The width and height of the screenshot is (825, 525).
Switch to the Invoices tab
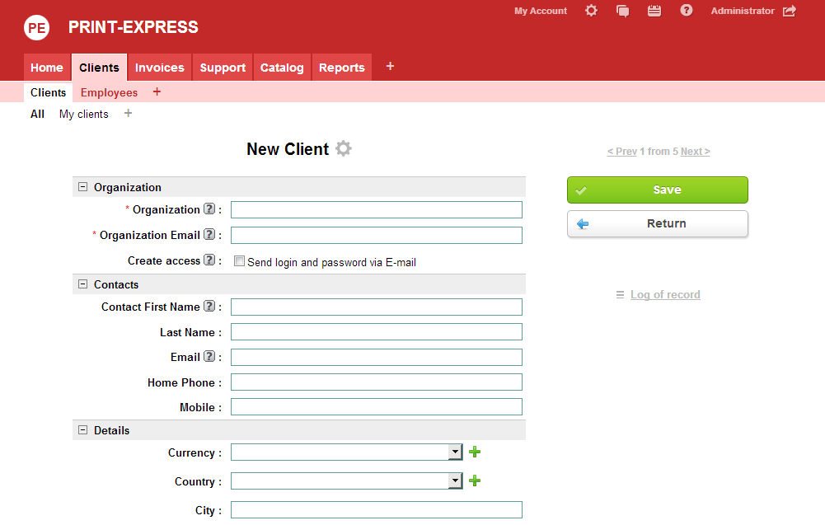[159, 68]
